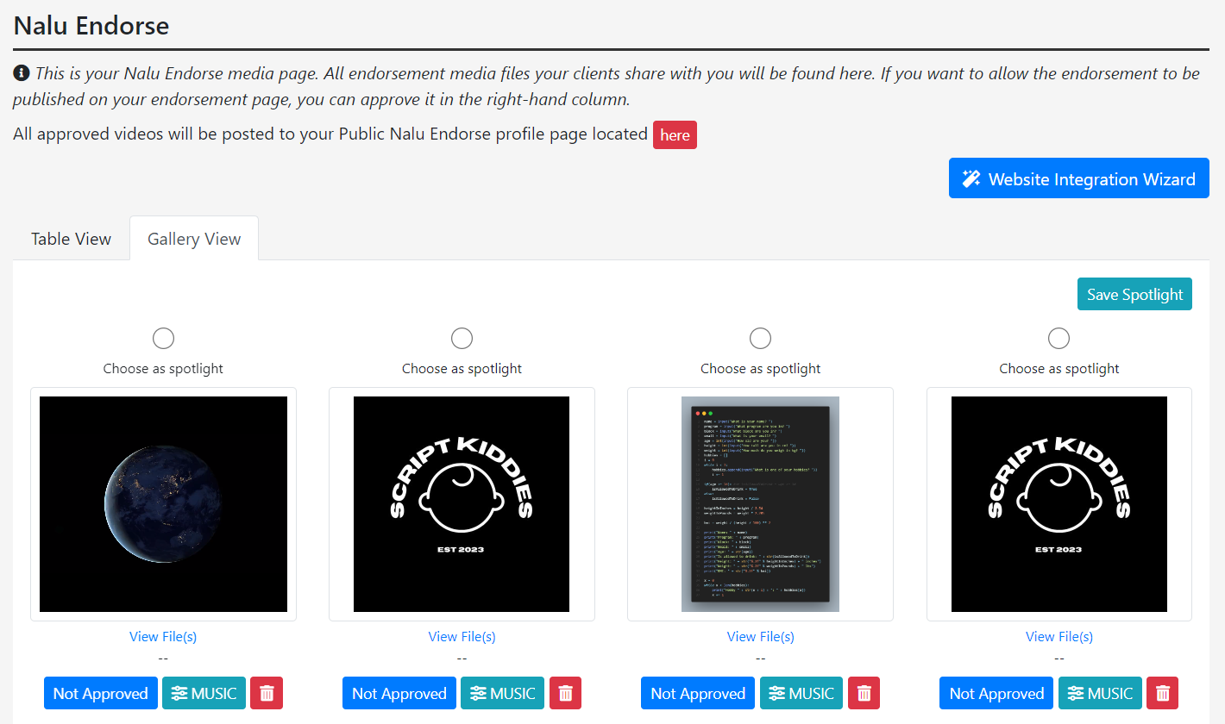Click the Save Spotlight button

pos(1134,294)
